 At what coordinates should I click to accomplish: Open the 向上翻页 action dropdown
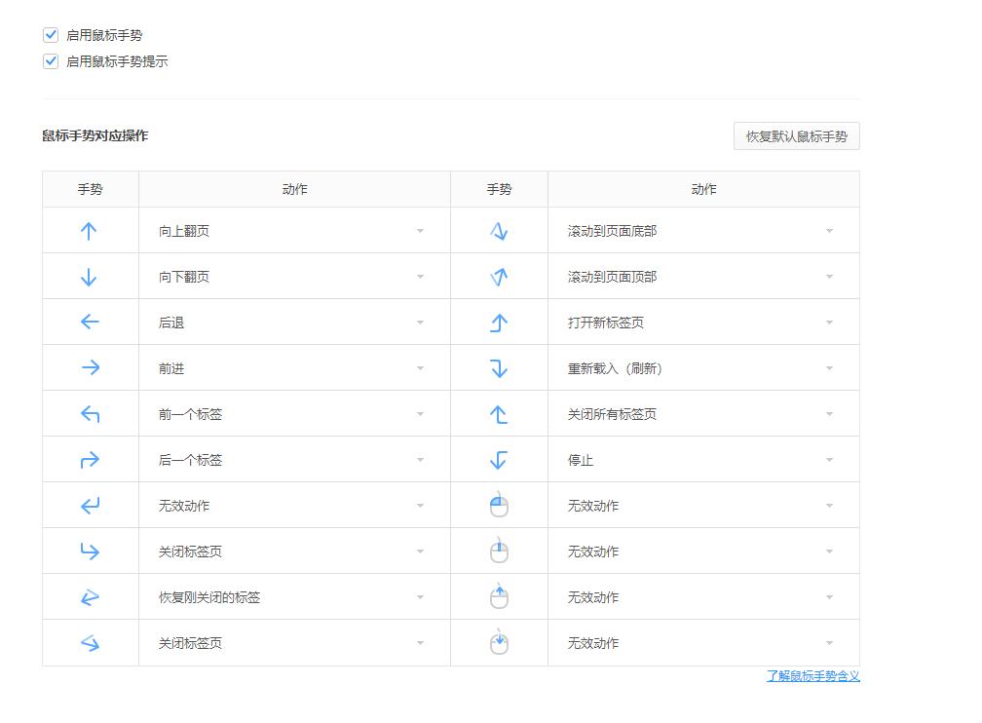[294, 231]
